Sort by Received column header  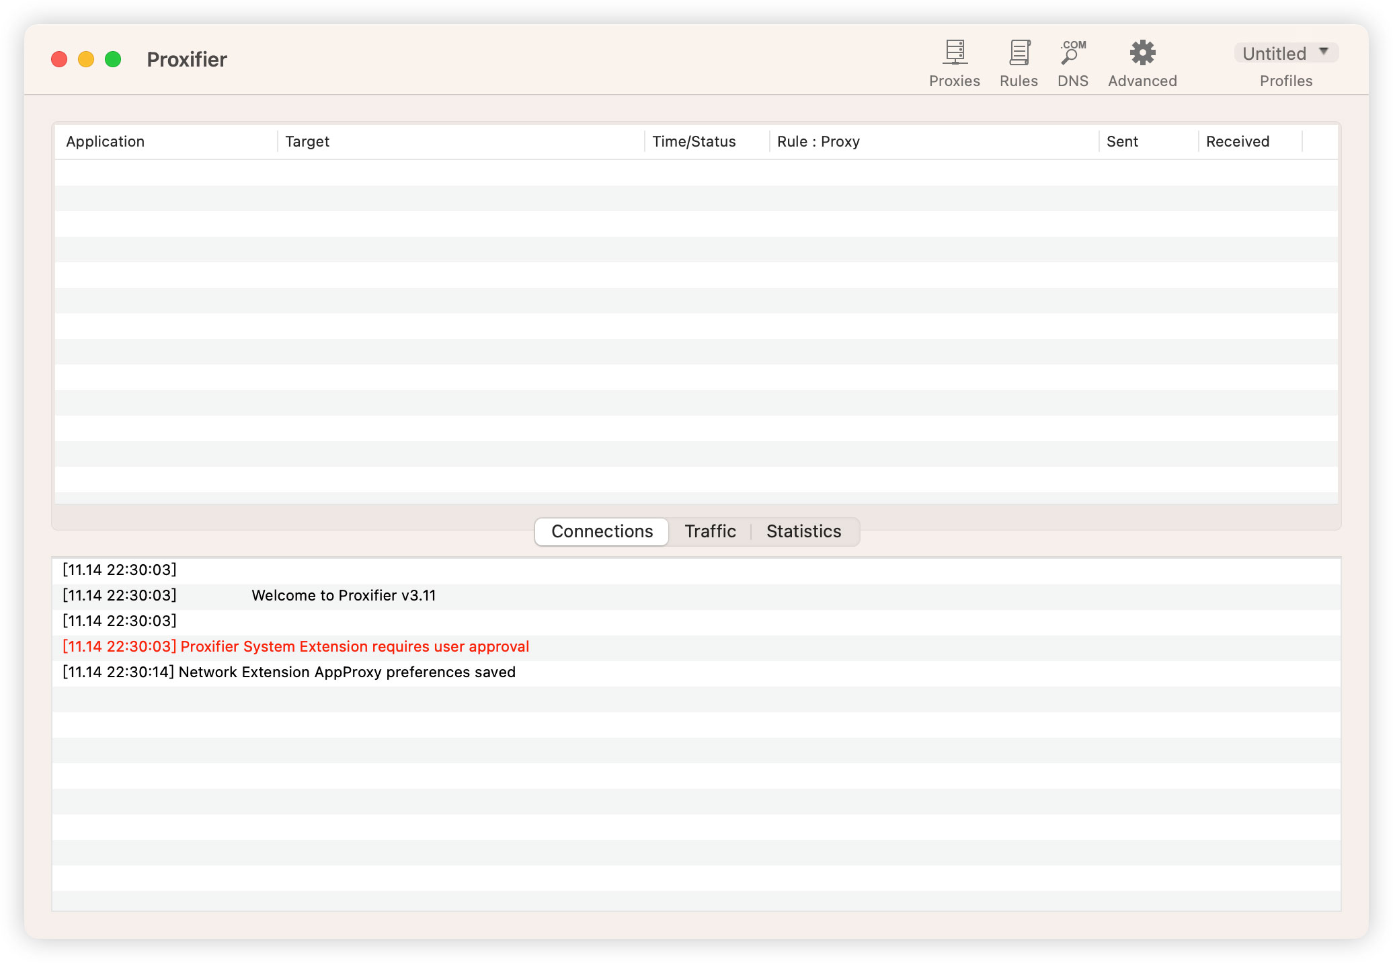coord(1250,141)
